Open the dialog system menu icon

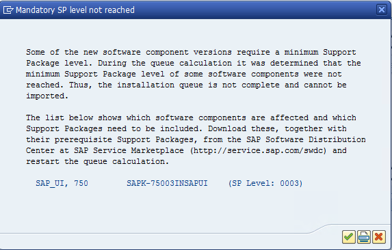[x=8, y=10]
